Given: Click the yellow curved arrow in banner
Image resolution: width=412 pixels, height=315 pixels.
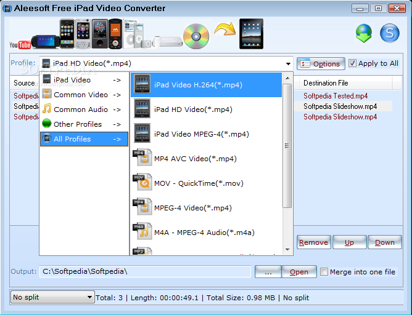Looking at the screenshot, I should pyautogui.click(x=225, y=29).
